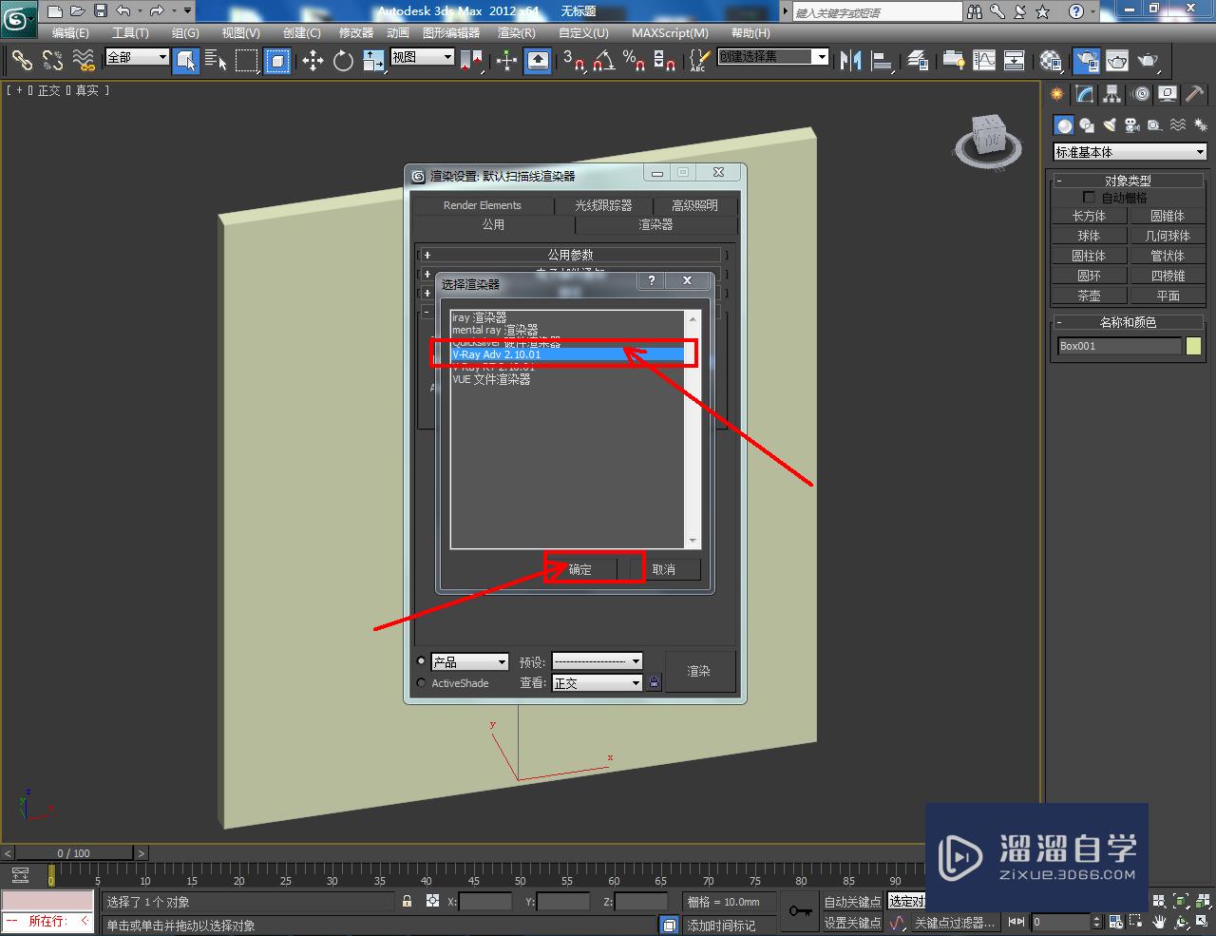Click Box001 object color swatch
Screen dimensions: 1216x936
pyautogui.click(x=1193, y=346)
